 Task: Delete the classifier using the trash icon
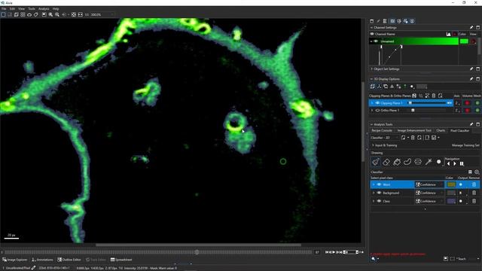coord(413,138)
